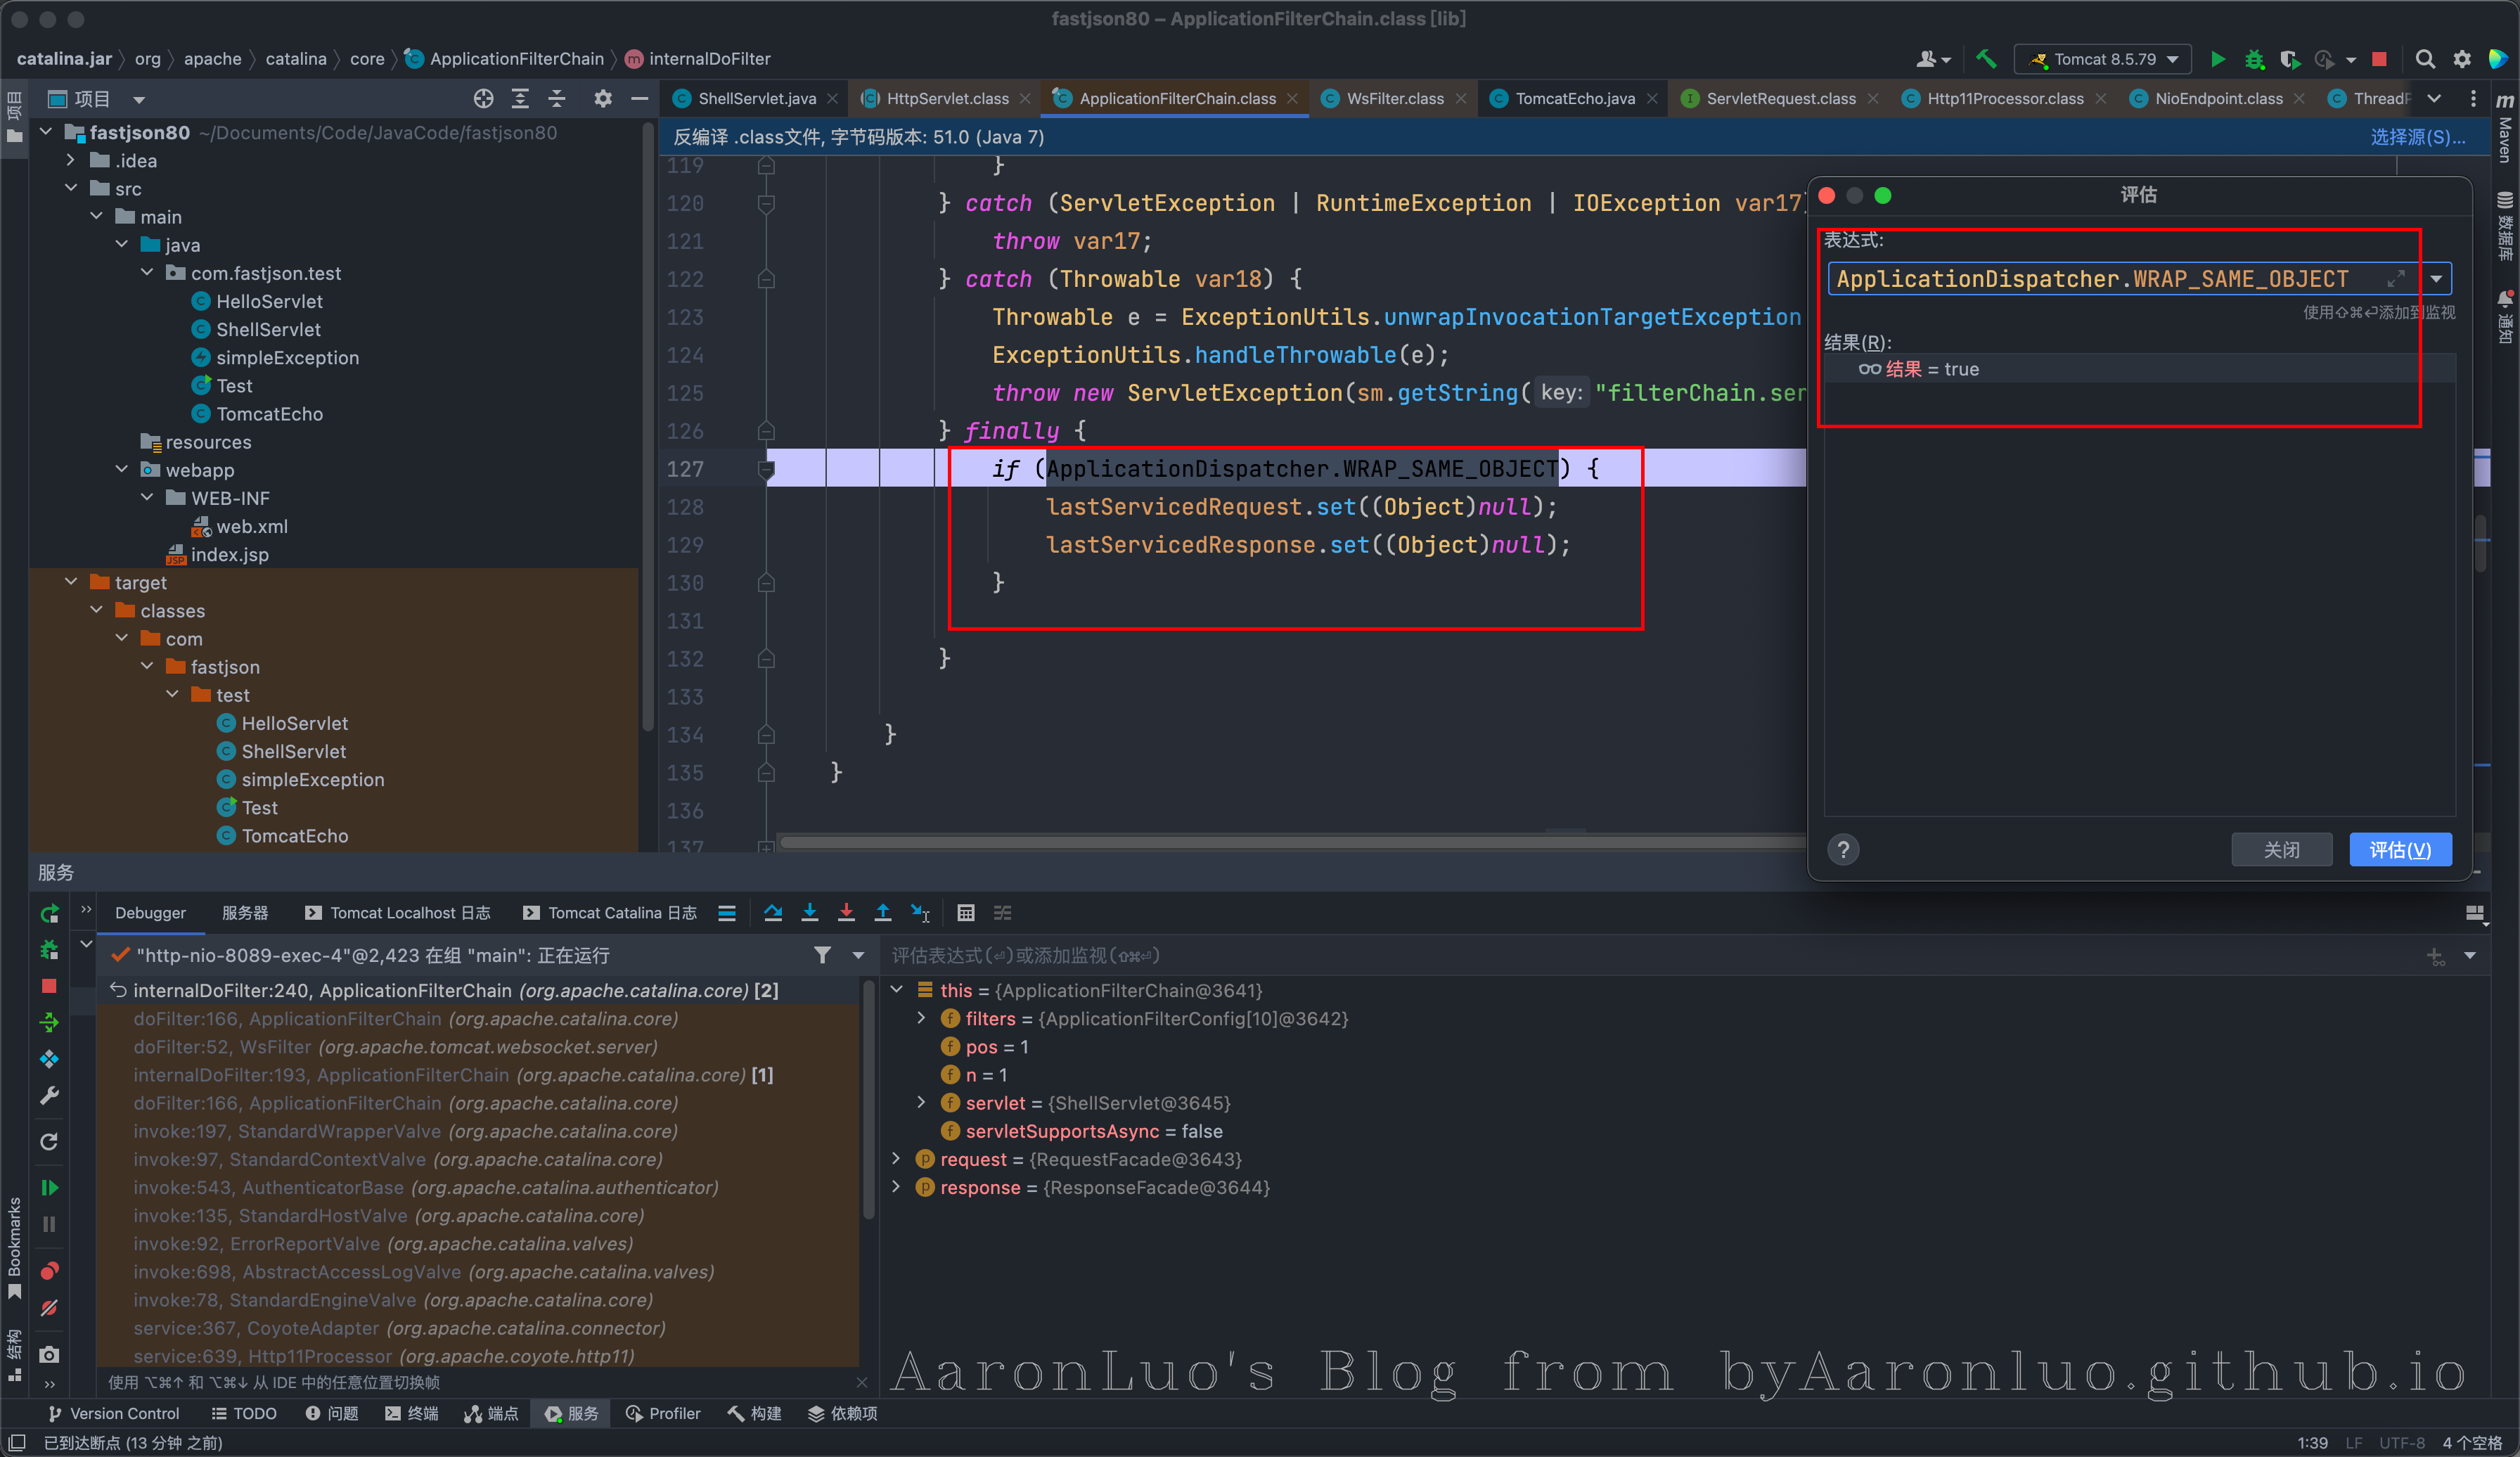Add new watch with plus icon

click(2435, 956)
